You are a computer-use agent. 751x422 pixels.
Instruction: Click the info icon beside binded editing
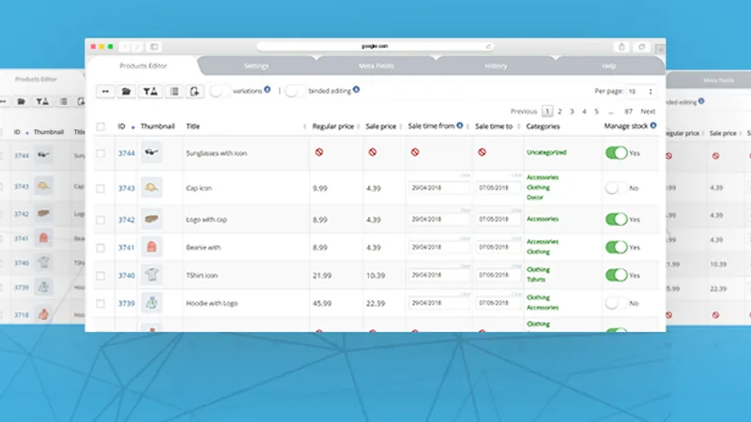coord(357,89)
